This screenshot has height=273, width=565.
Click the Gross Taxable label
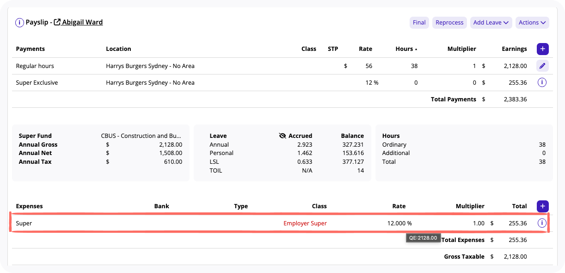coord(464,256)
